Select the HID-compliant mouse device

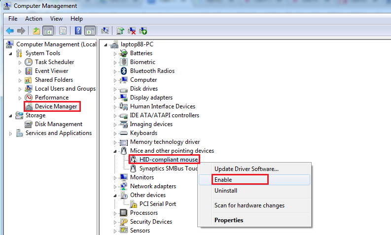point(169,160)
